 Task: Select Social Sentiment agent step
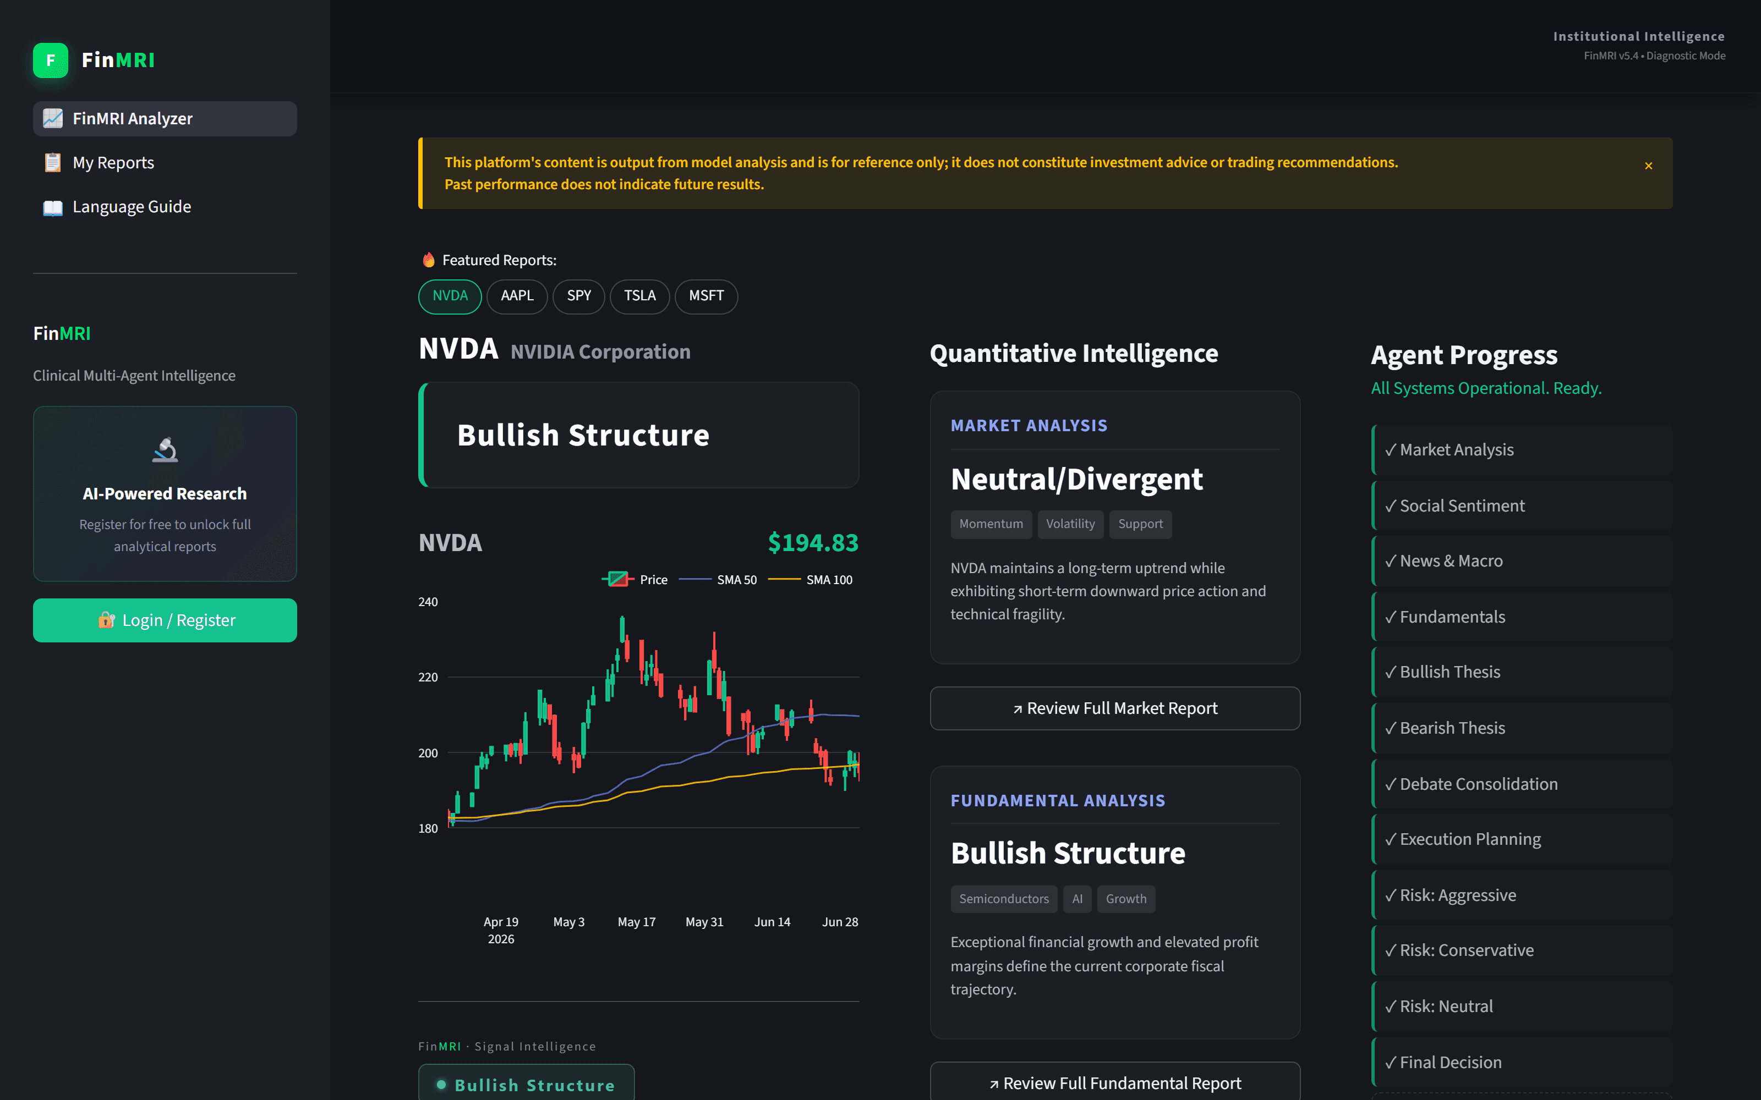(x=1522, y=505)
